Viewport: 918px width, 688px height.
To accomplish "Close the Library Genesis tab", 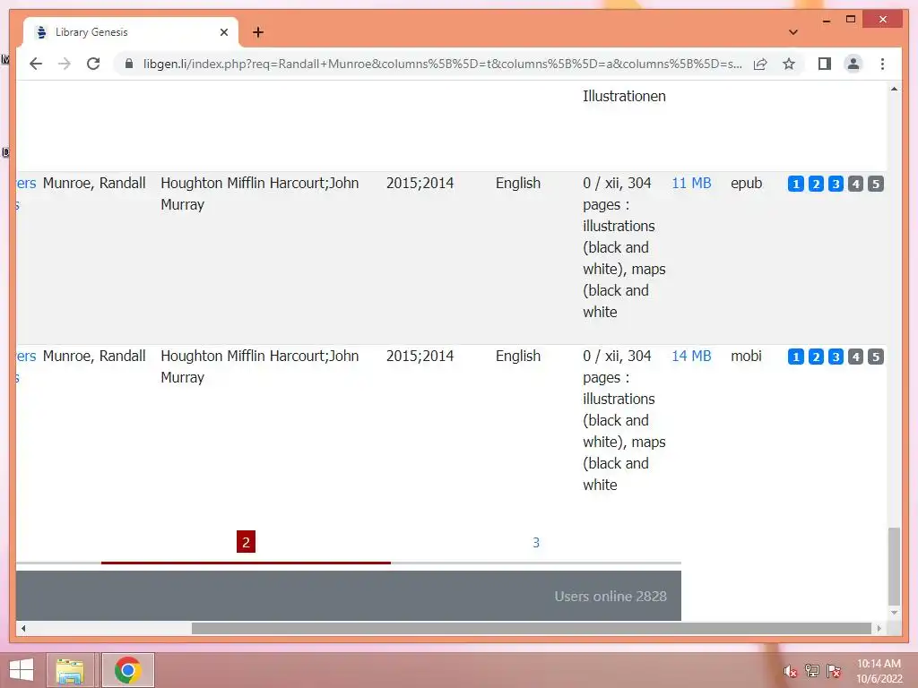I will (x=223, y=32).
